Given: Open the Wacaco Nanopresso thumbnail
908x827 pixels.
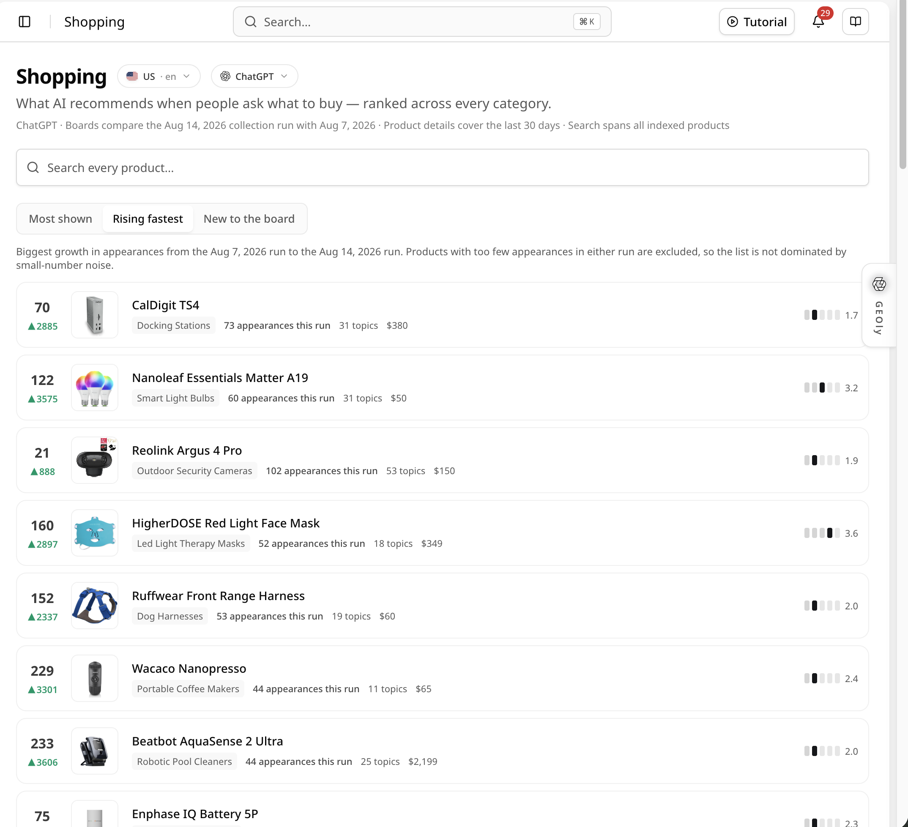Looking at the screenshot, I should point(95,678).
